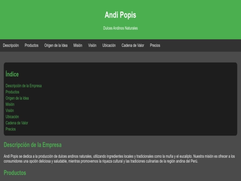Follow the Descripción de la Empresa index link
Screen dimensions: 241x181
click(24, 86)
